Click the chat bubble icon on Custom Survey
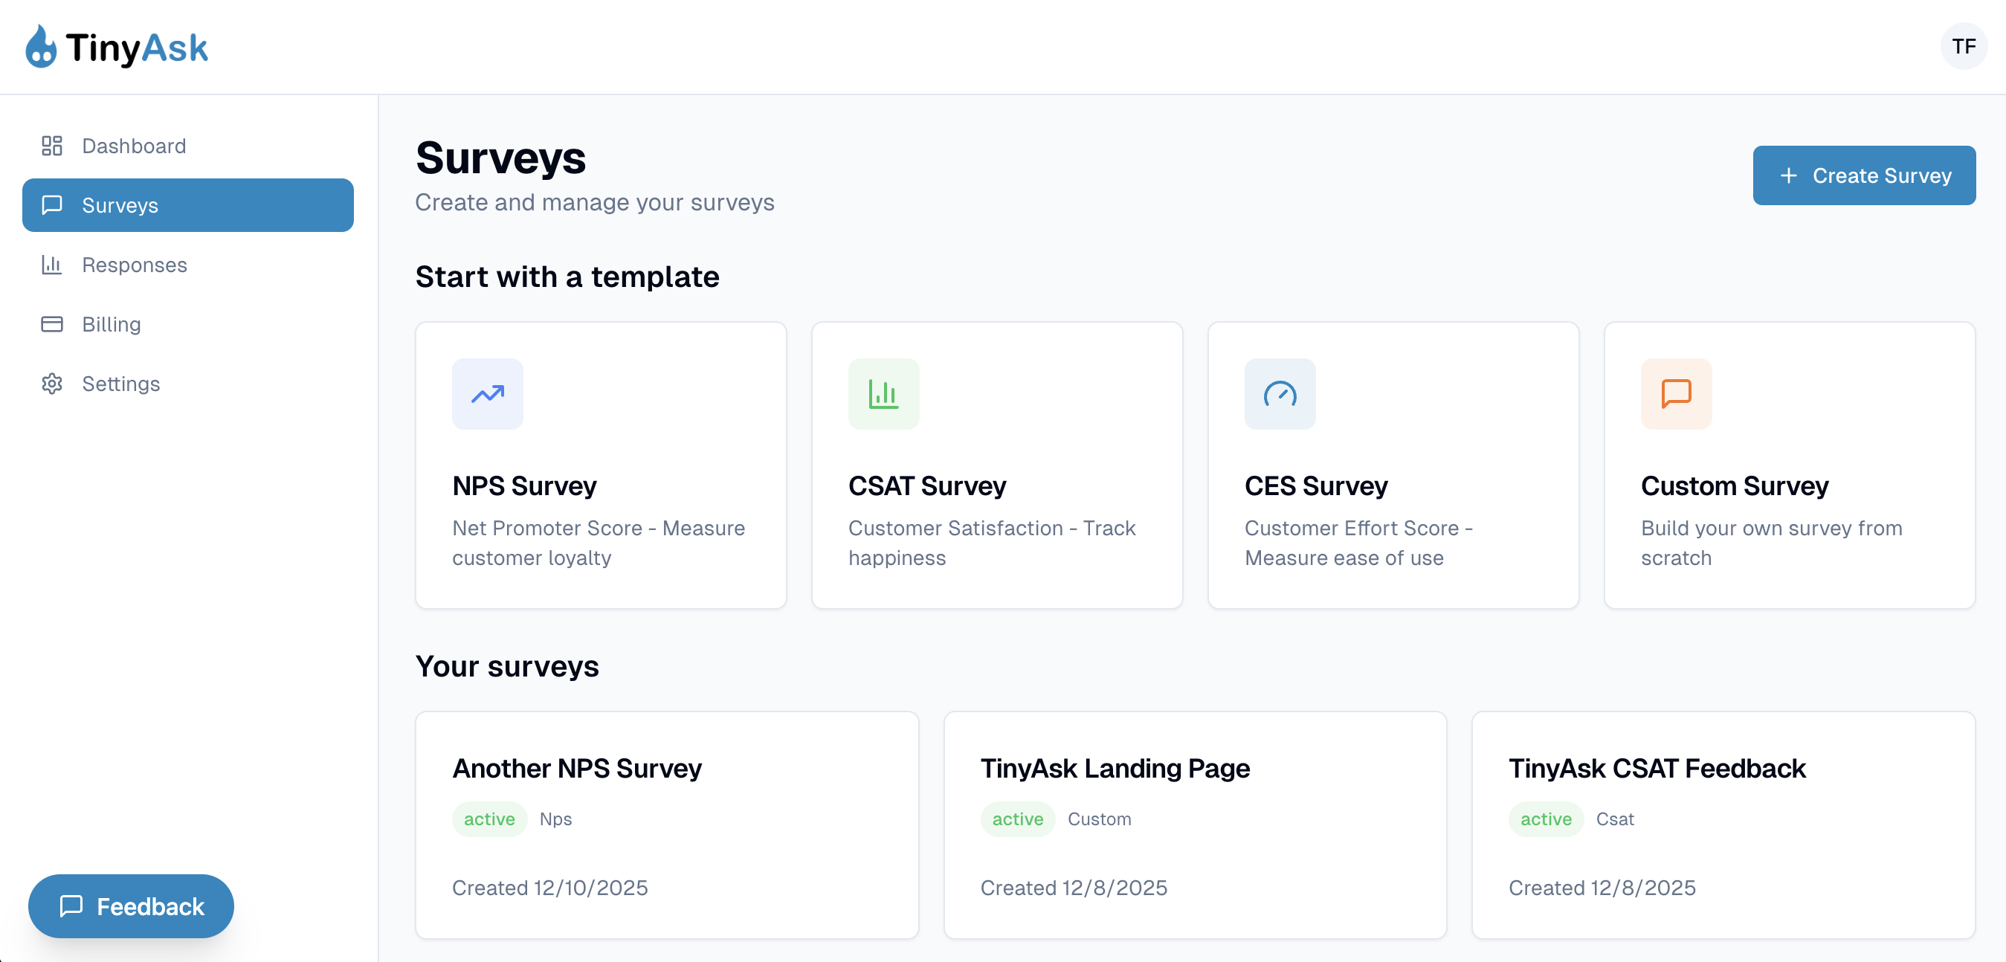 [1675, 394]
